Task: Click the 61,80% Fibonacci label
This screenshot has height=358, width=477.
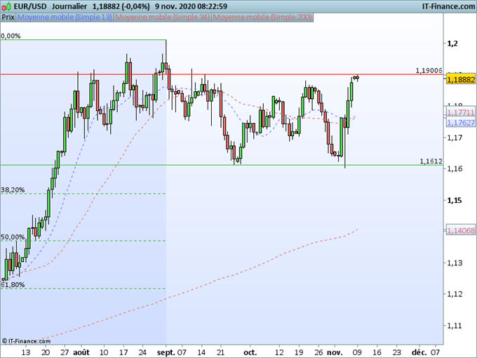Action: coord(13,285)
